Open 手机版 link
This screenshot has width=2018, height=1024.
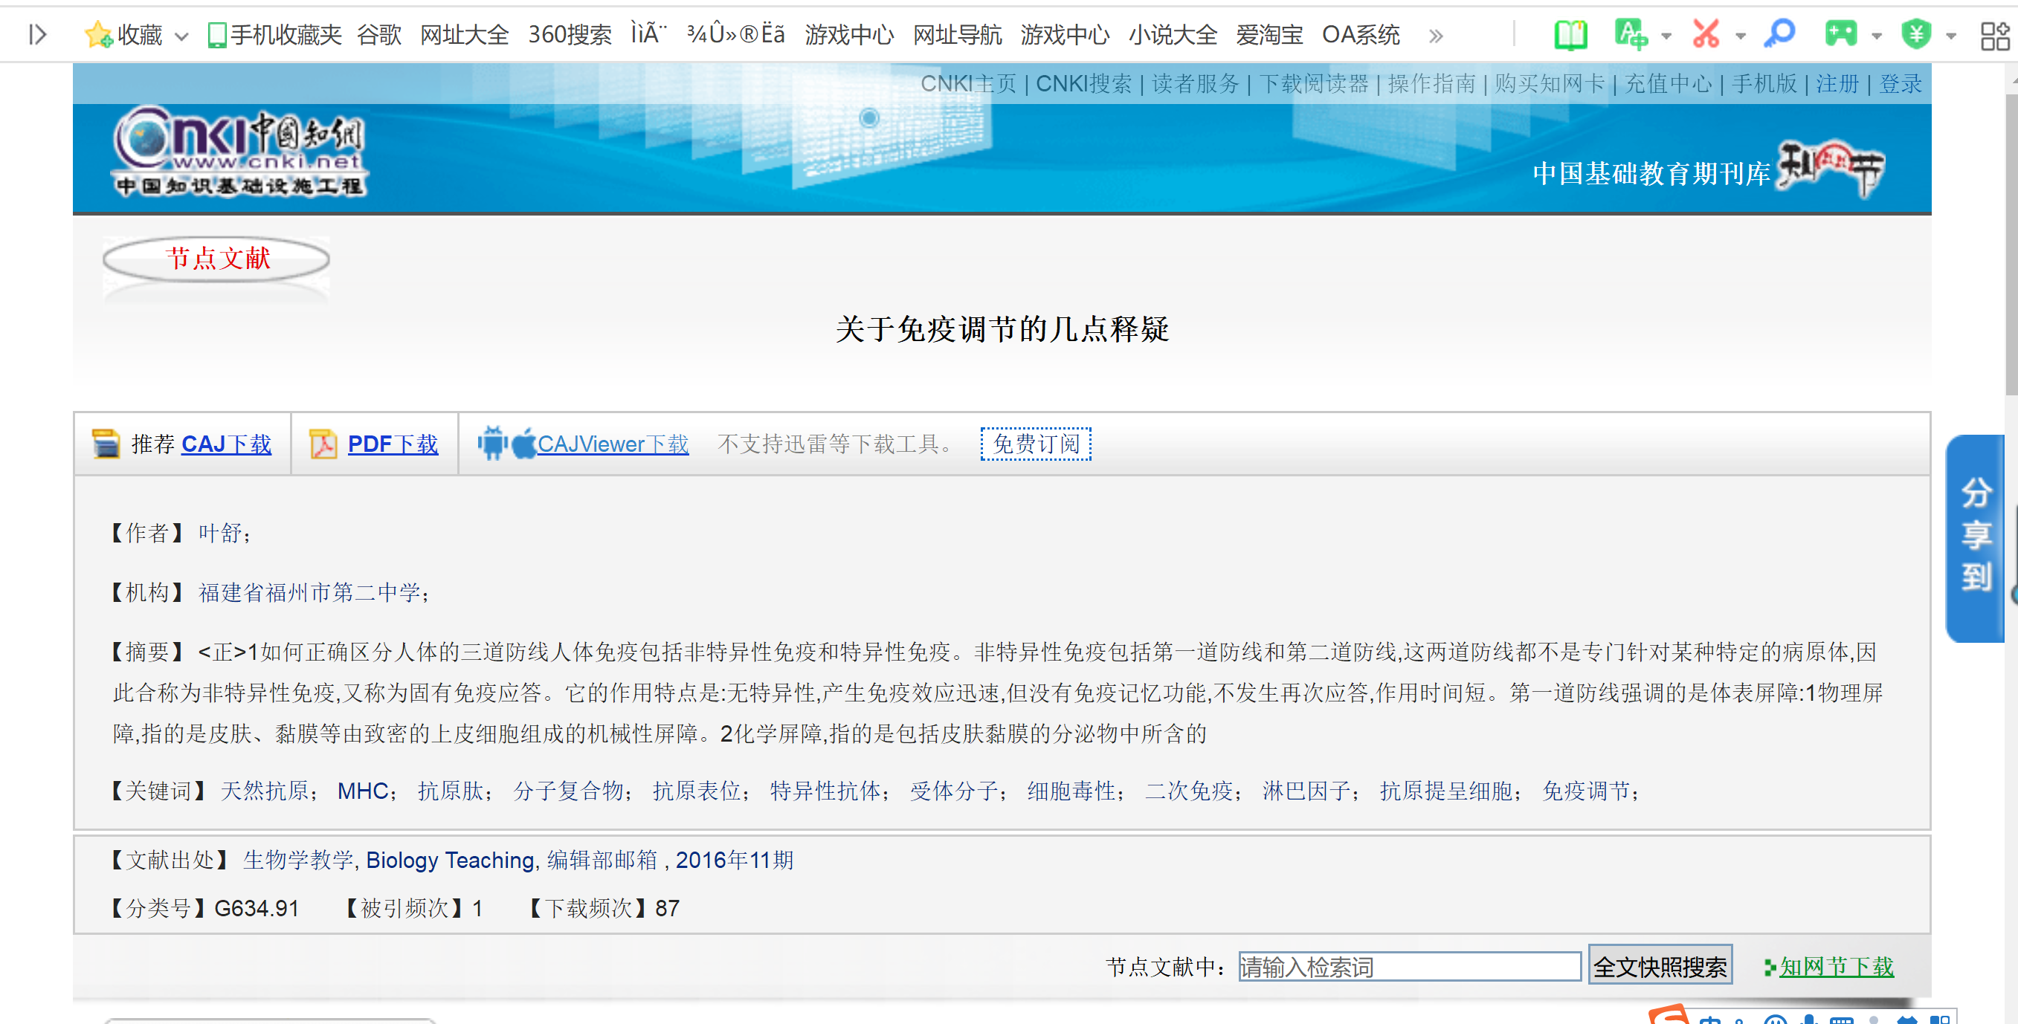pyautogui.click(x=1764, y=84)
